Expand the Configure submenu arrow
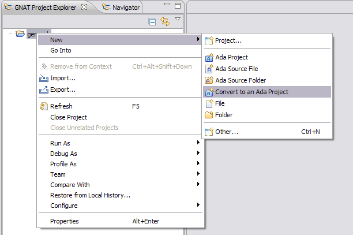This screenshot has height=235, width=353. pos(198,204)
